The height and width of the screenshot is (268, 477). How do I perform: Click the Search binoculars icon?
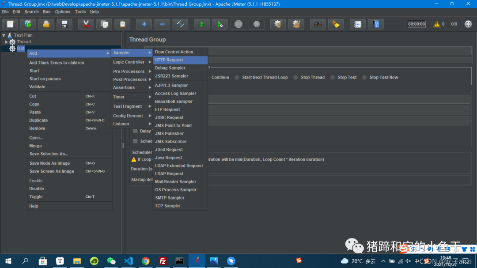[318, 24]
